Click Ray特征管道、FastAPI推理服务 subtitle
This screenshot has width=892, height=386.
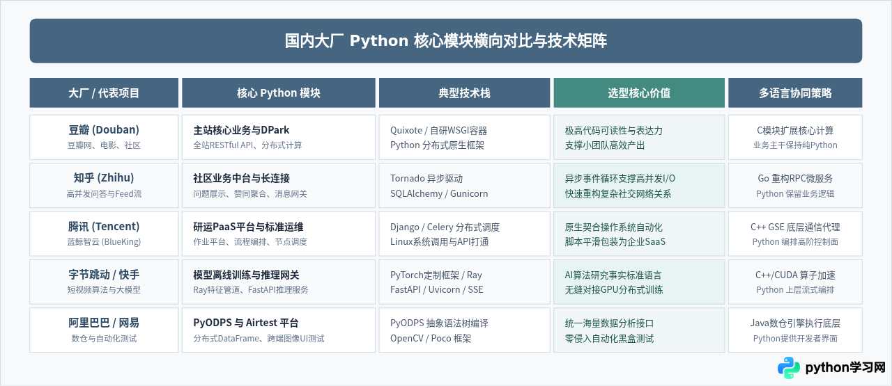tap(251, 290)
